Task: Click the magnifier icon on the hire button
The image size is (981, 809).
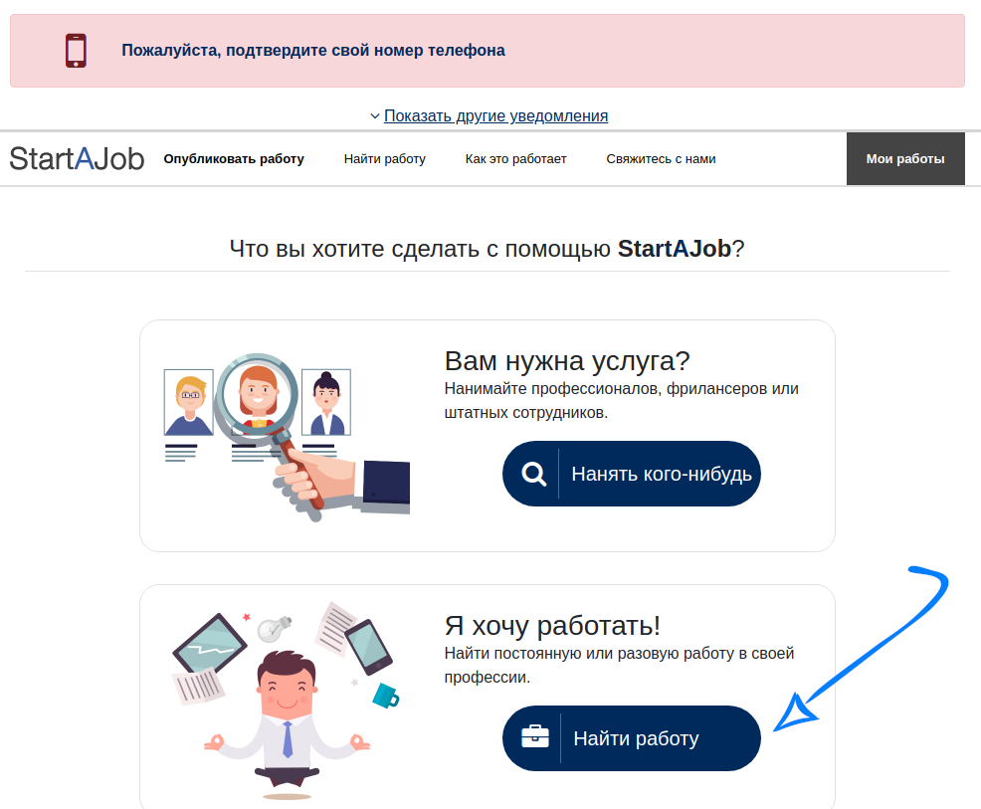Action: tap(534, 474)
